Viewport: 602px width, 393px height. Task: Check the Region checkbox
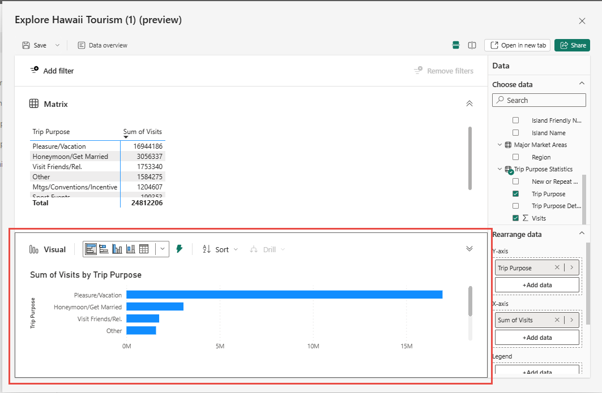click(515, 157)
